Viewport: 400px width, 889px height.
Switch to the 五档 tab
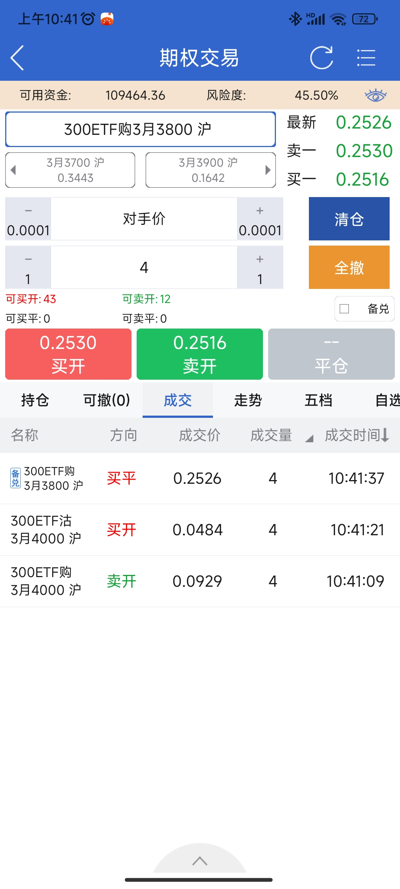tap(318, 400)
